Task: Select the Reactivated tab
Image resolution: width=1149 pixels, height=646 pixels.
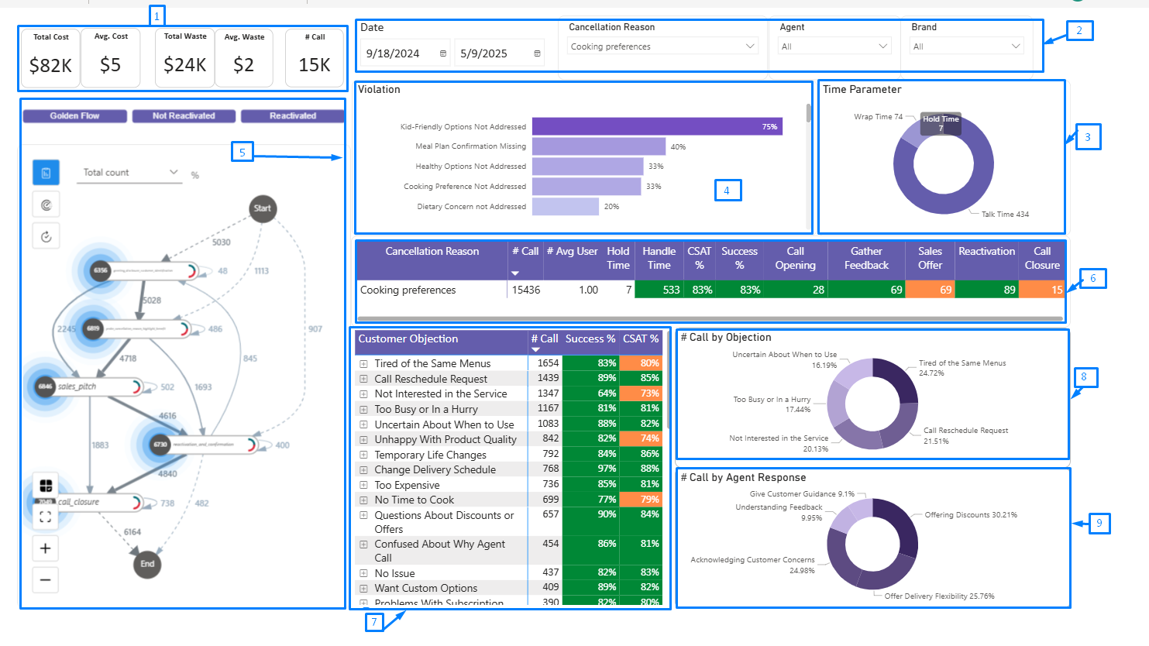Action: click(292, 115)
